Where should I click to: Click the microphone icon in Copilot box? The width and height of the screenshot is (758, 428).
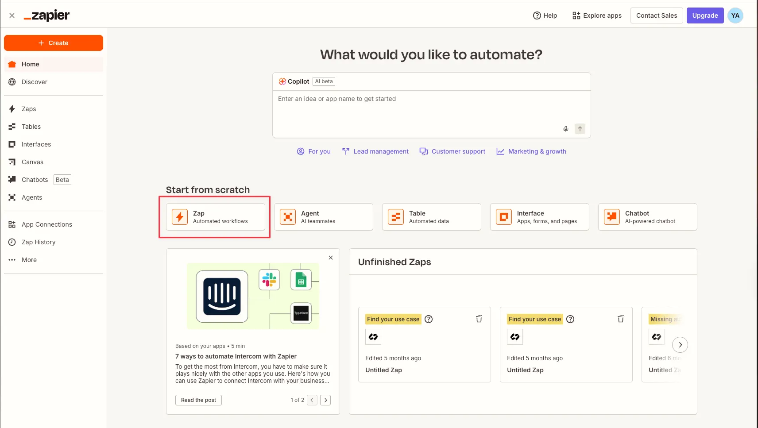[566, 129]
